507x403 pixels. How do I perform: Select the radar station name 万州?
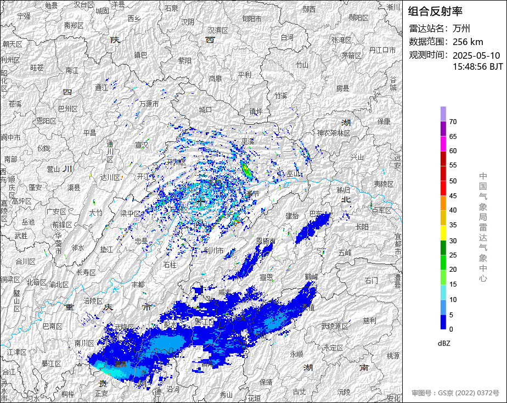click(x=461, y=29)
